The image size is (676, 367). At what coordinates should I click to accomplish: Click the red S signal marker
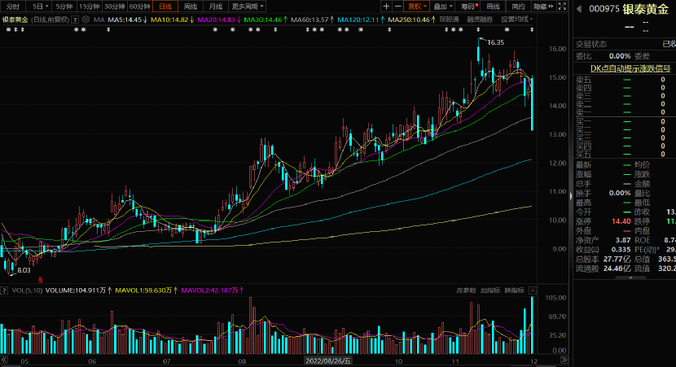point(40,280)
